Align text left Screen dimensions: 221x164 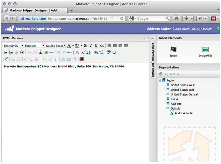[x=110, y=46]
